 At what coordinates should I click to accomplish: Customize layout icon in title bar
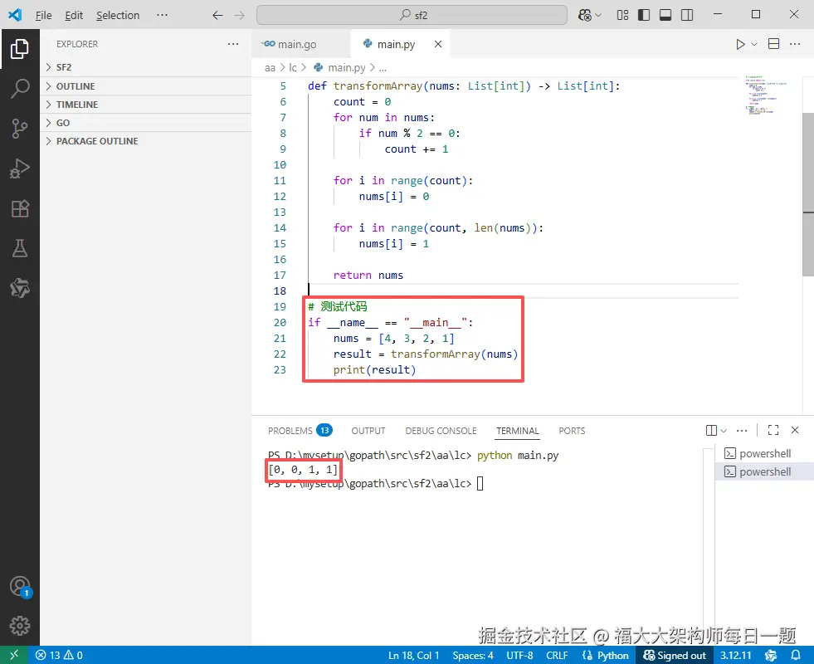coord(622,15)
